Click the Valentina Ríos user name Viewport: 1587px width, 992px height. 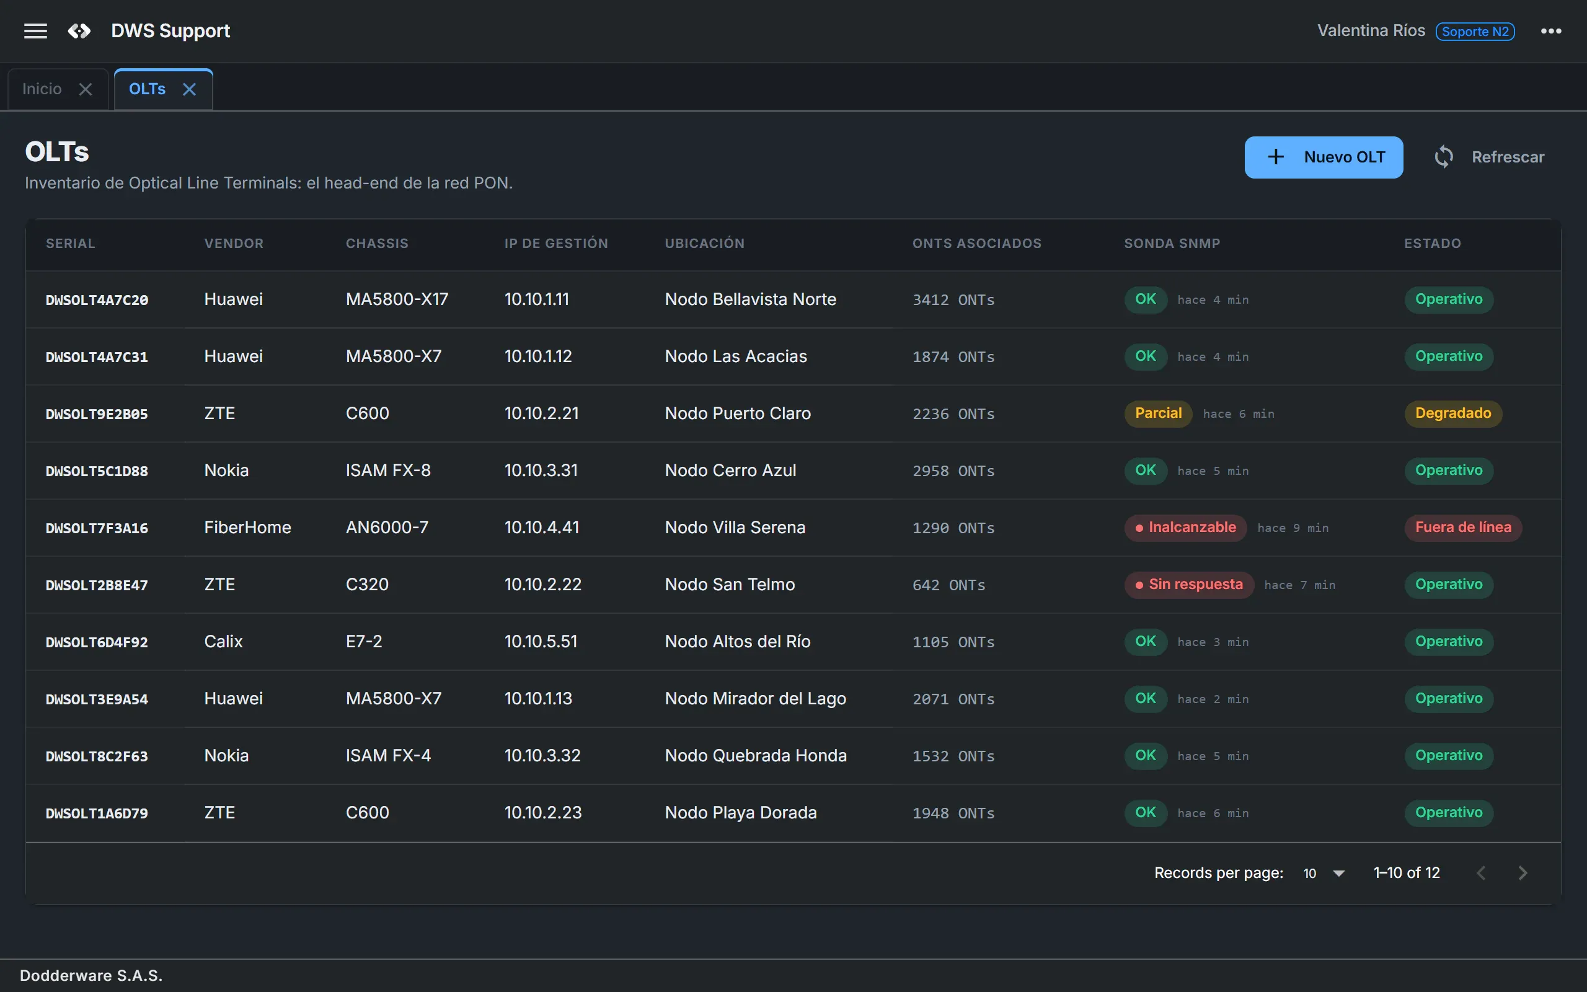pos(1371,31)
